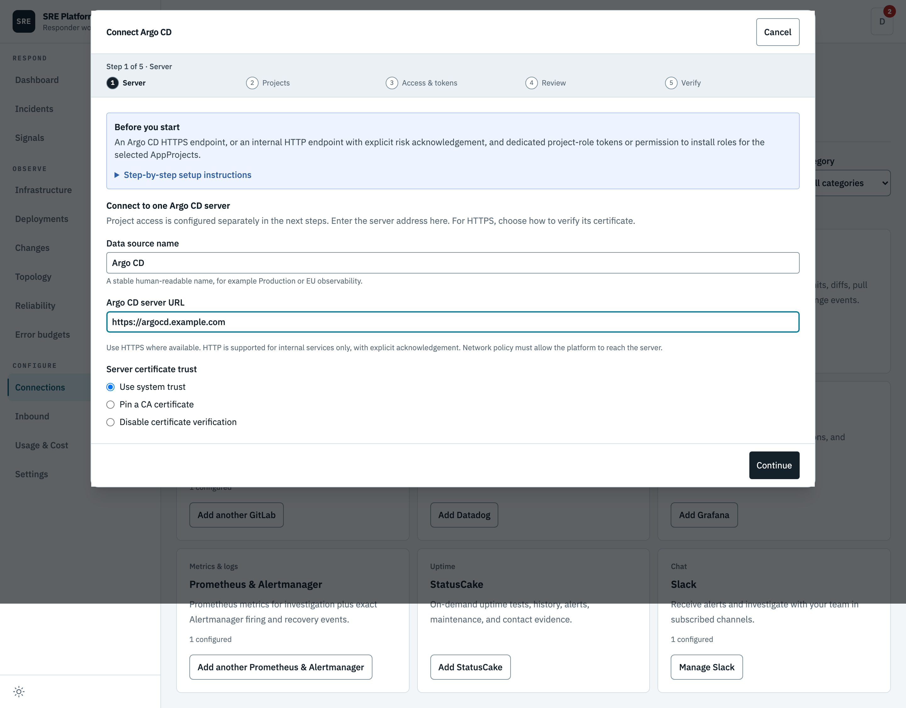906x708 pixels.
Task: Click the Add StatusCake button
Action: pos(470,667)
